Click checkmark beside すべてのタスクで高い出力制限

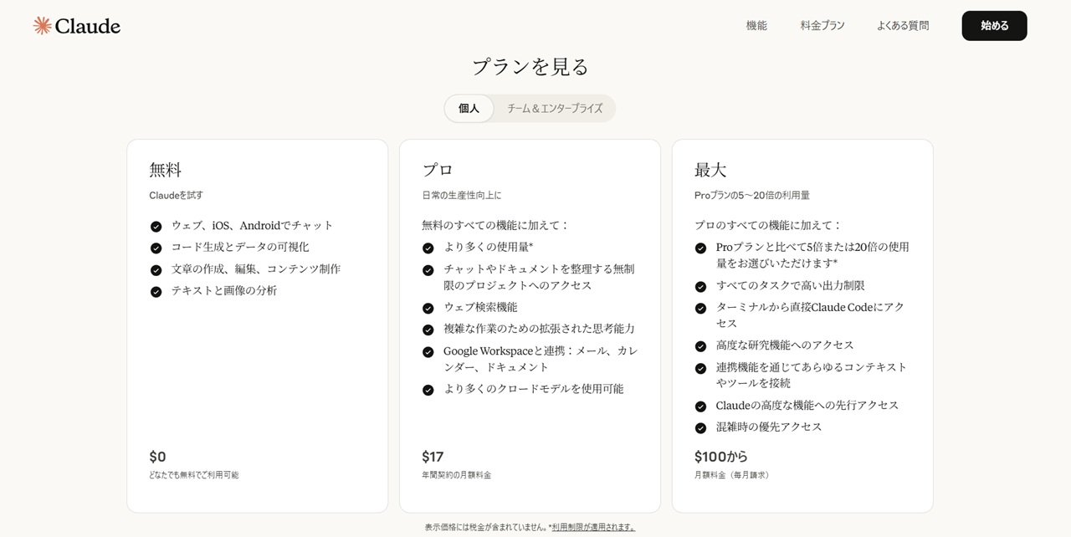pos(700,287)
